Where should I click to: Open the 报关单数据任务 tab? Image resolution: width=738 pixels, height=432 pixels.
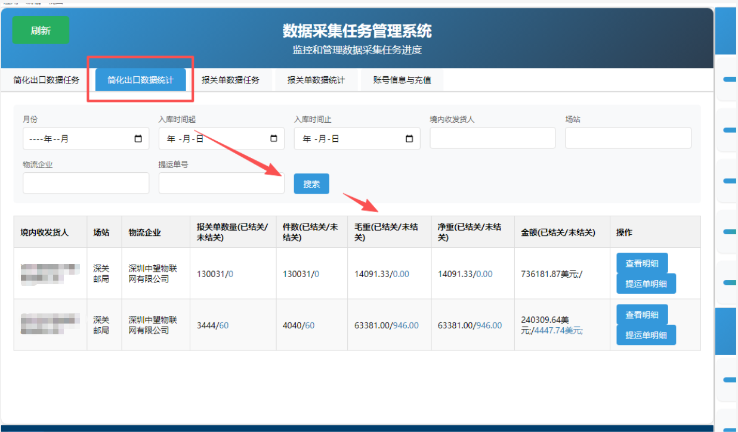point(230,80)
